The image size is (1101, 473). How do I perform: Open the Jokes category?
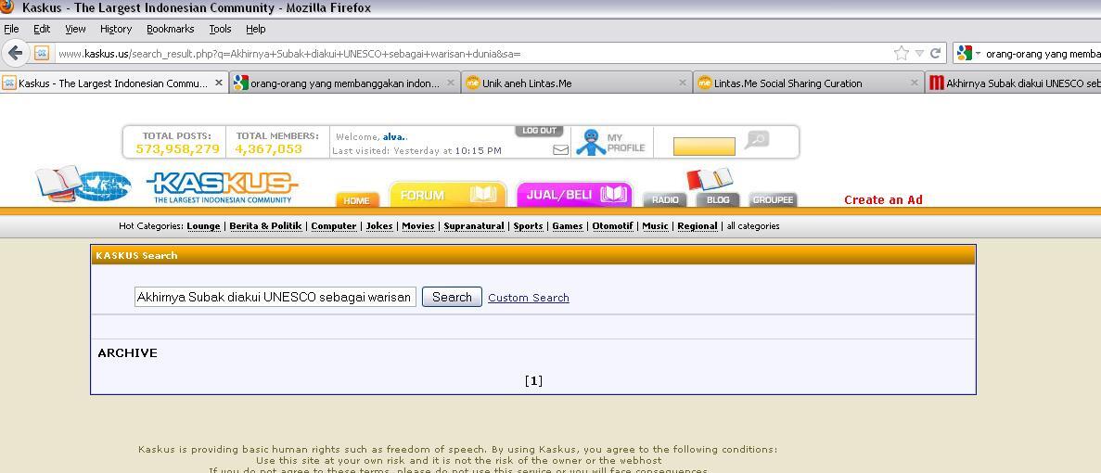tap(380, 226)
